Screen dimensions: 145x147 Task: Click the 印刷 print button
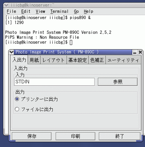pyautogui.click(x=75, y=136)
